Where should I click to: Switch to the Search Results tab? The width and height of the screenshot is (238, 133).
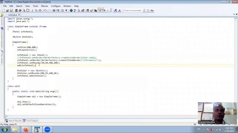[x=13, y=121]
